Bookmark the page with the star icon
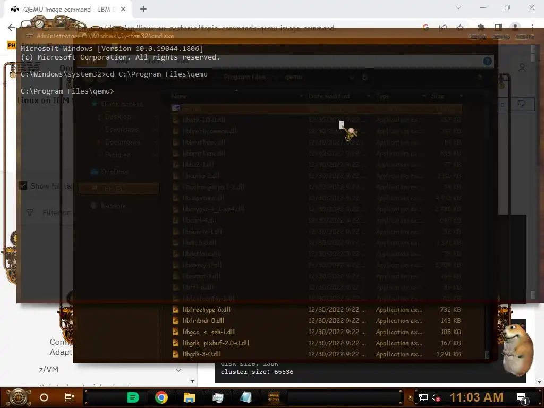The image size is (544, 408). tap(461, 28)
